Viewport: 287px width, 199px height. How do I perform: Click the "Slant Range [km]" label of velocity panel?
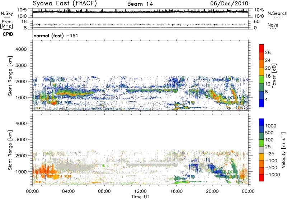coord(10,150)
